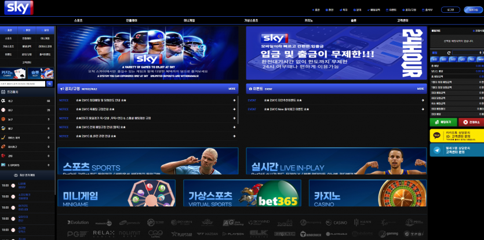Open the 스포츠 main navigation tab
This screenshot has width=484, height=240.
tap(78, 21)
